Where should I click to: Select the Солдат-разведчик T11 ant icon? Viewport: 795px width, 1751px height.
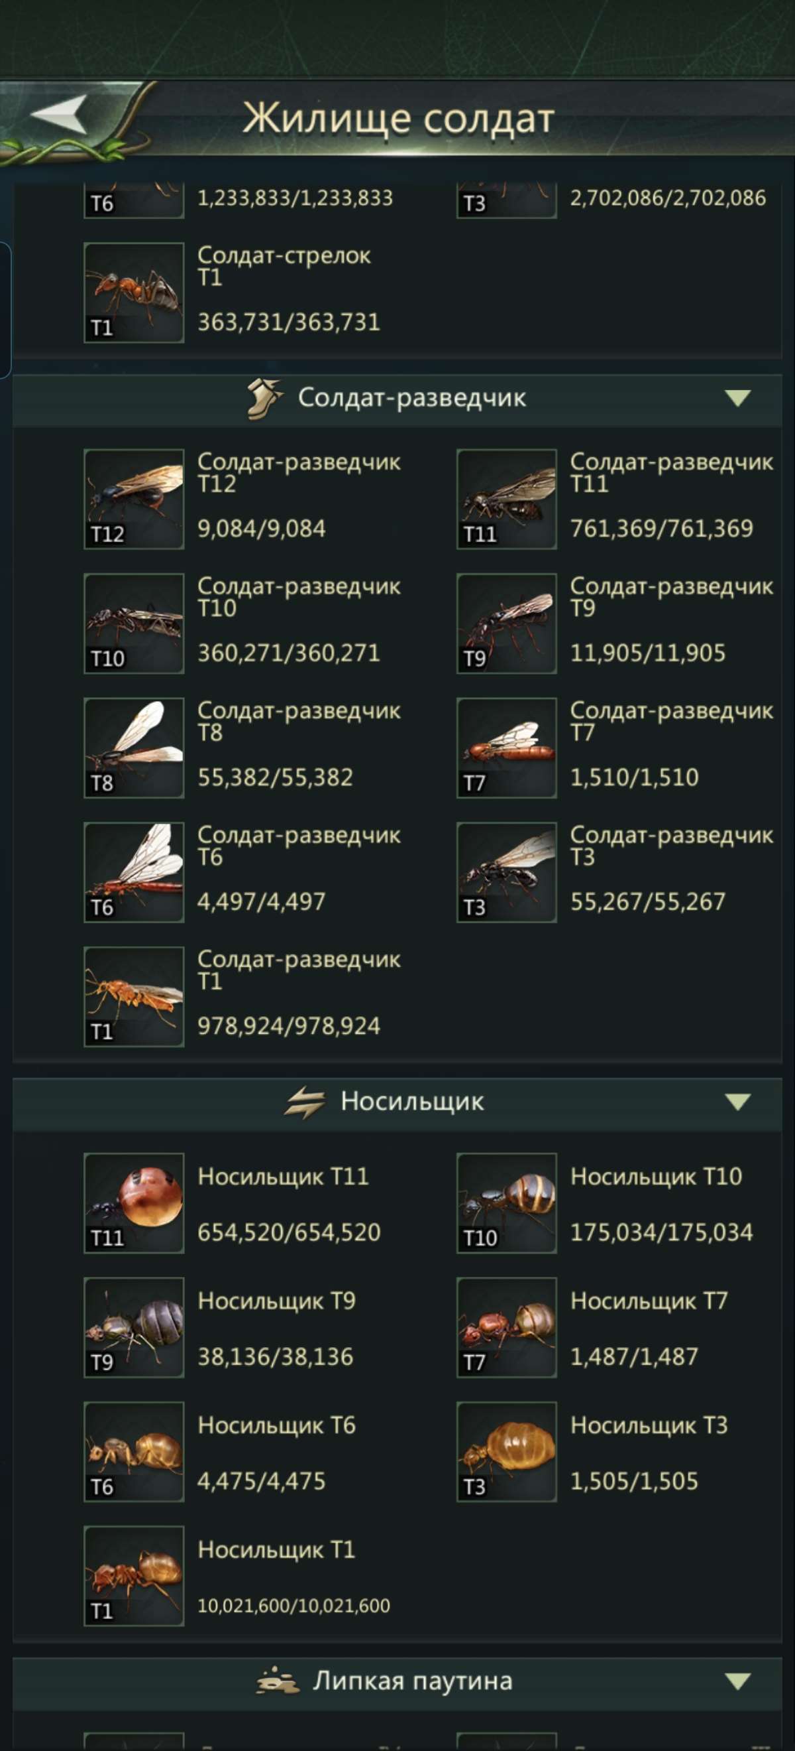pos(506,499)
